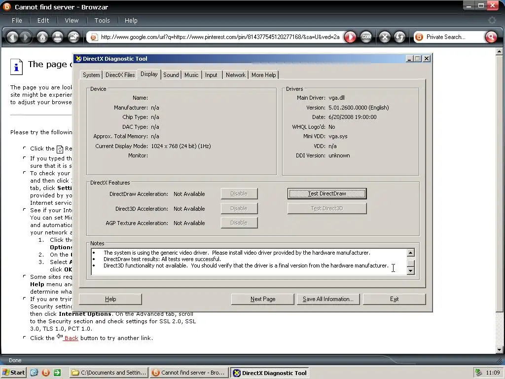
Task: Select the Display tab
Action: click(x=149, y=74)
